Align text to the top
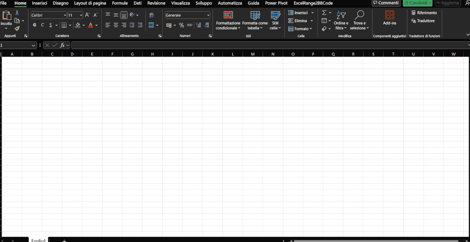470x242 pixels. pyautogui.click(x=108, y=15)
